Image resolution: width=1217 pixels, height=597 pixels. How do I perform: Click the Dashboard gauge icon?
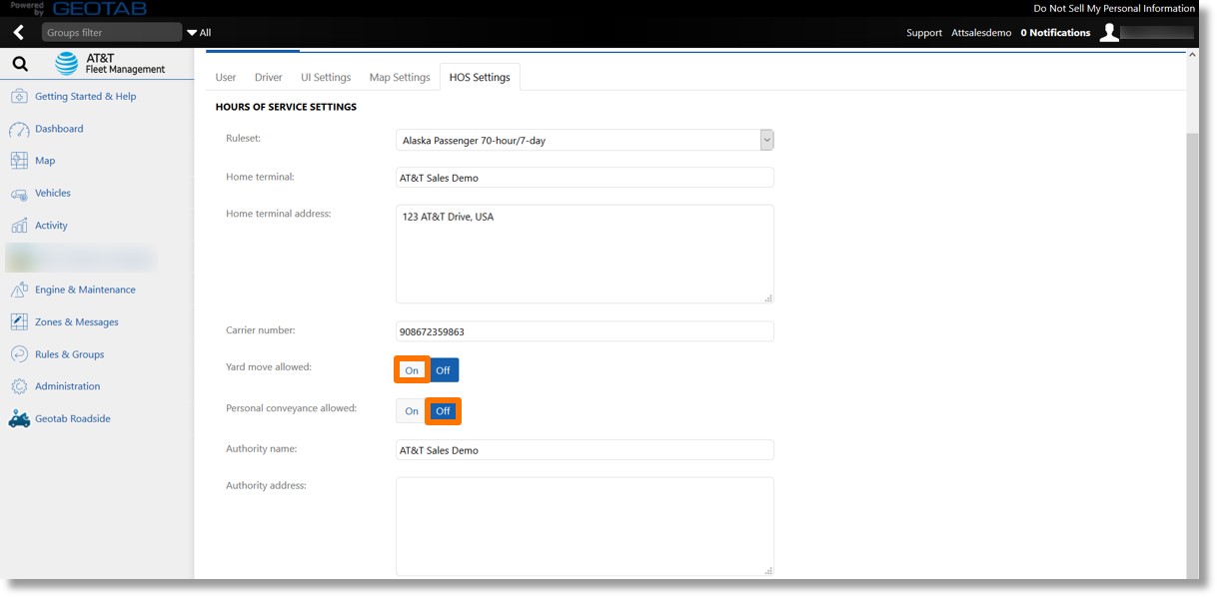click(19, 129)
